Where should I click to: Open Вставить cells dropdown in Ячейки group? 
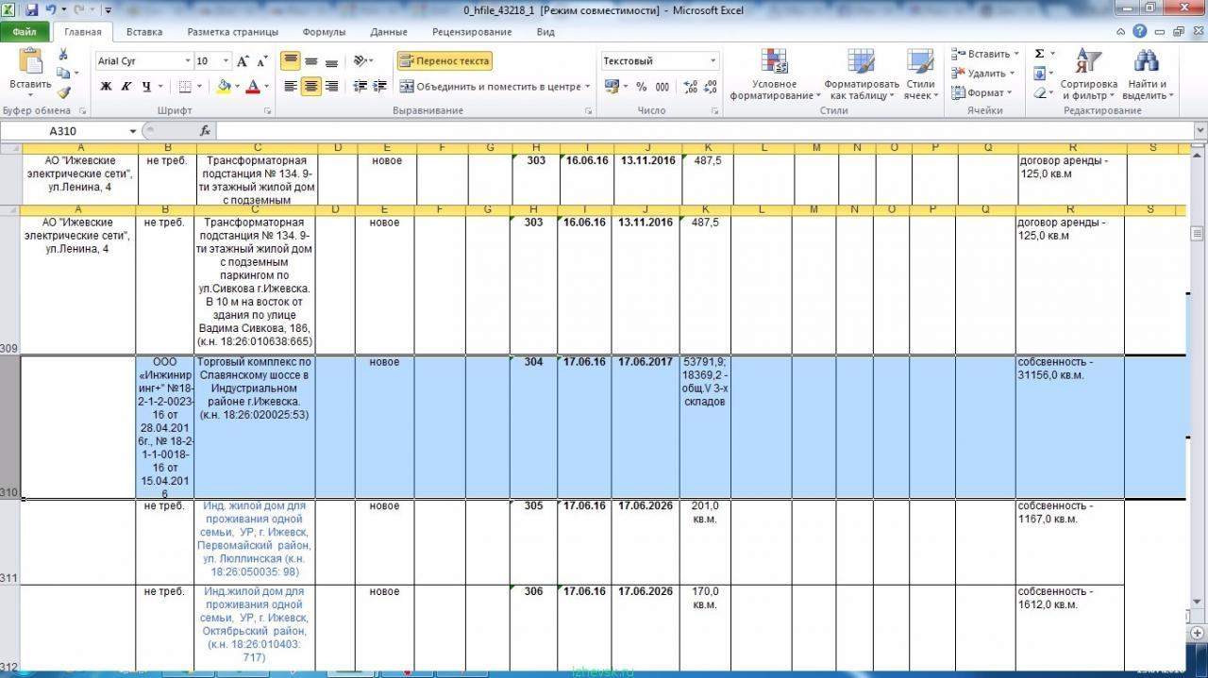point(982,55)
